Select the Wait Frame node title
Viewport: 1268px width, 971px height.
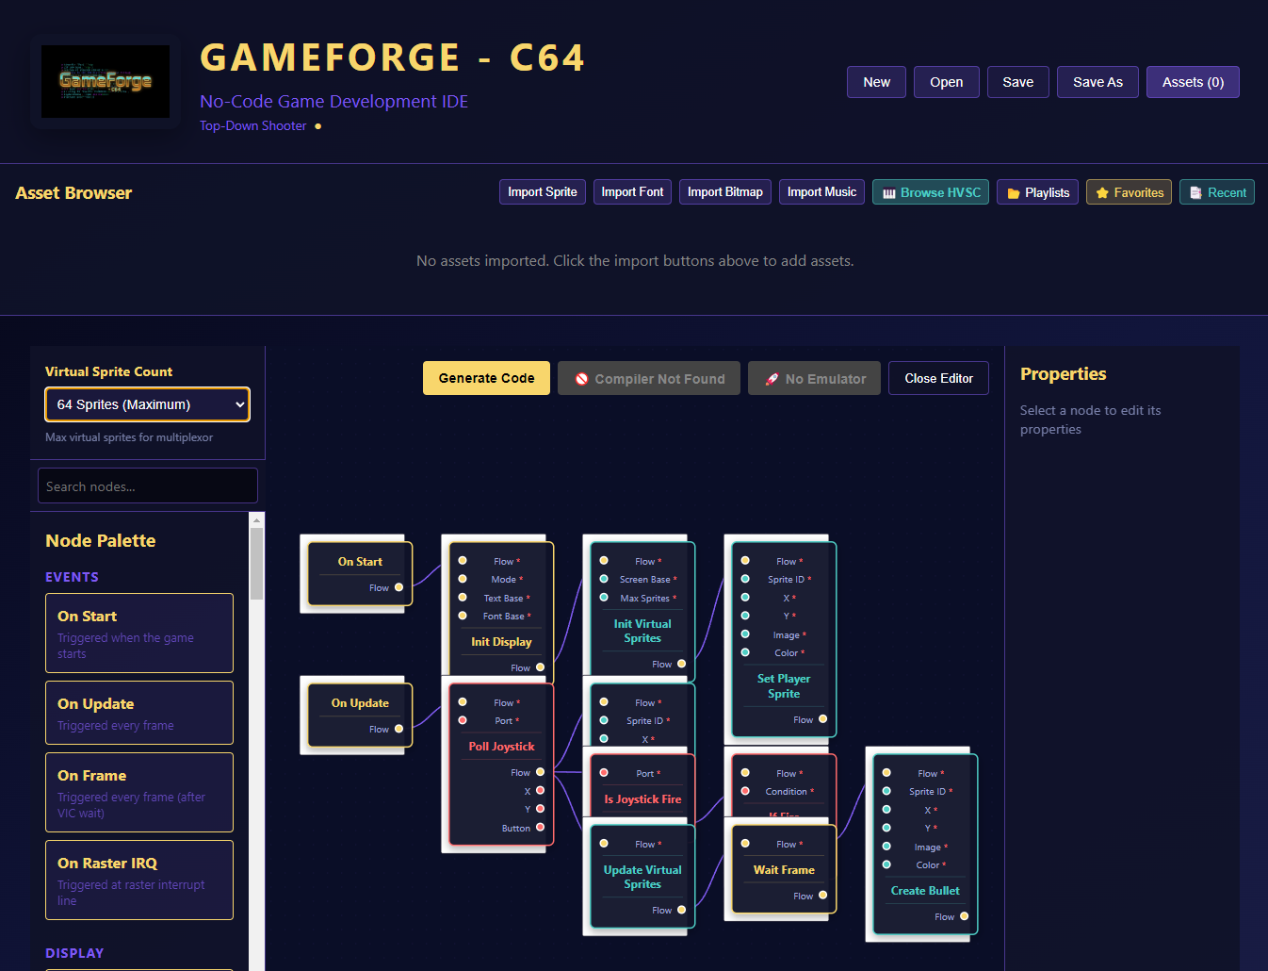pos(784,870)
